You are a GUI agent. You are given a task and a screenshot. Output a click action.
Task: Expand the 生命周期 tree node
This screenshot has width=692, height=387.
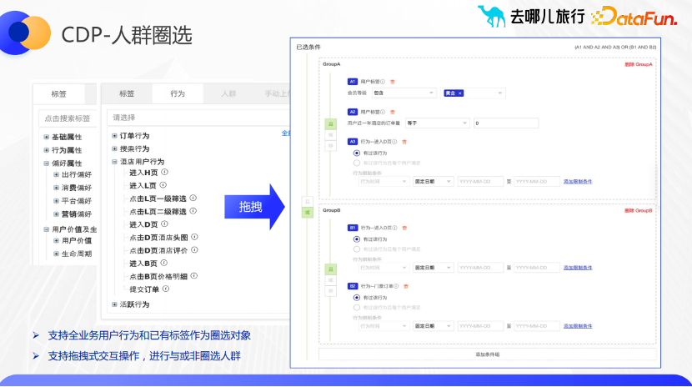point(56,254)
